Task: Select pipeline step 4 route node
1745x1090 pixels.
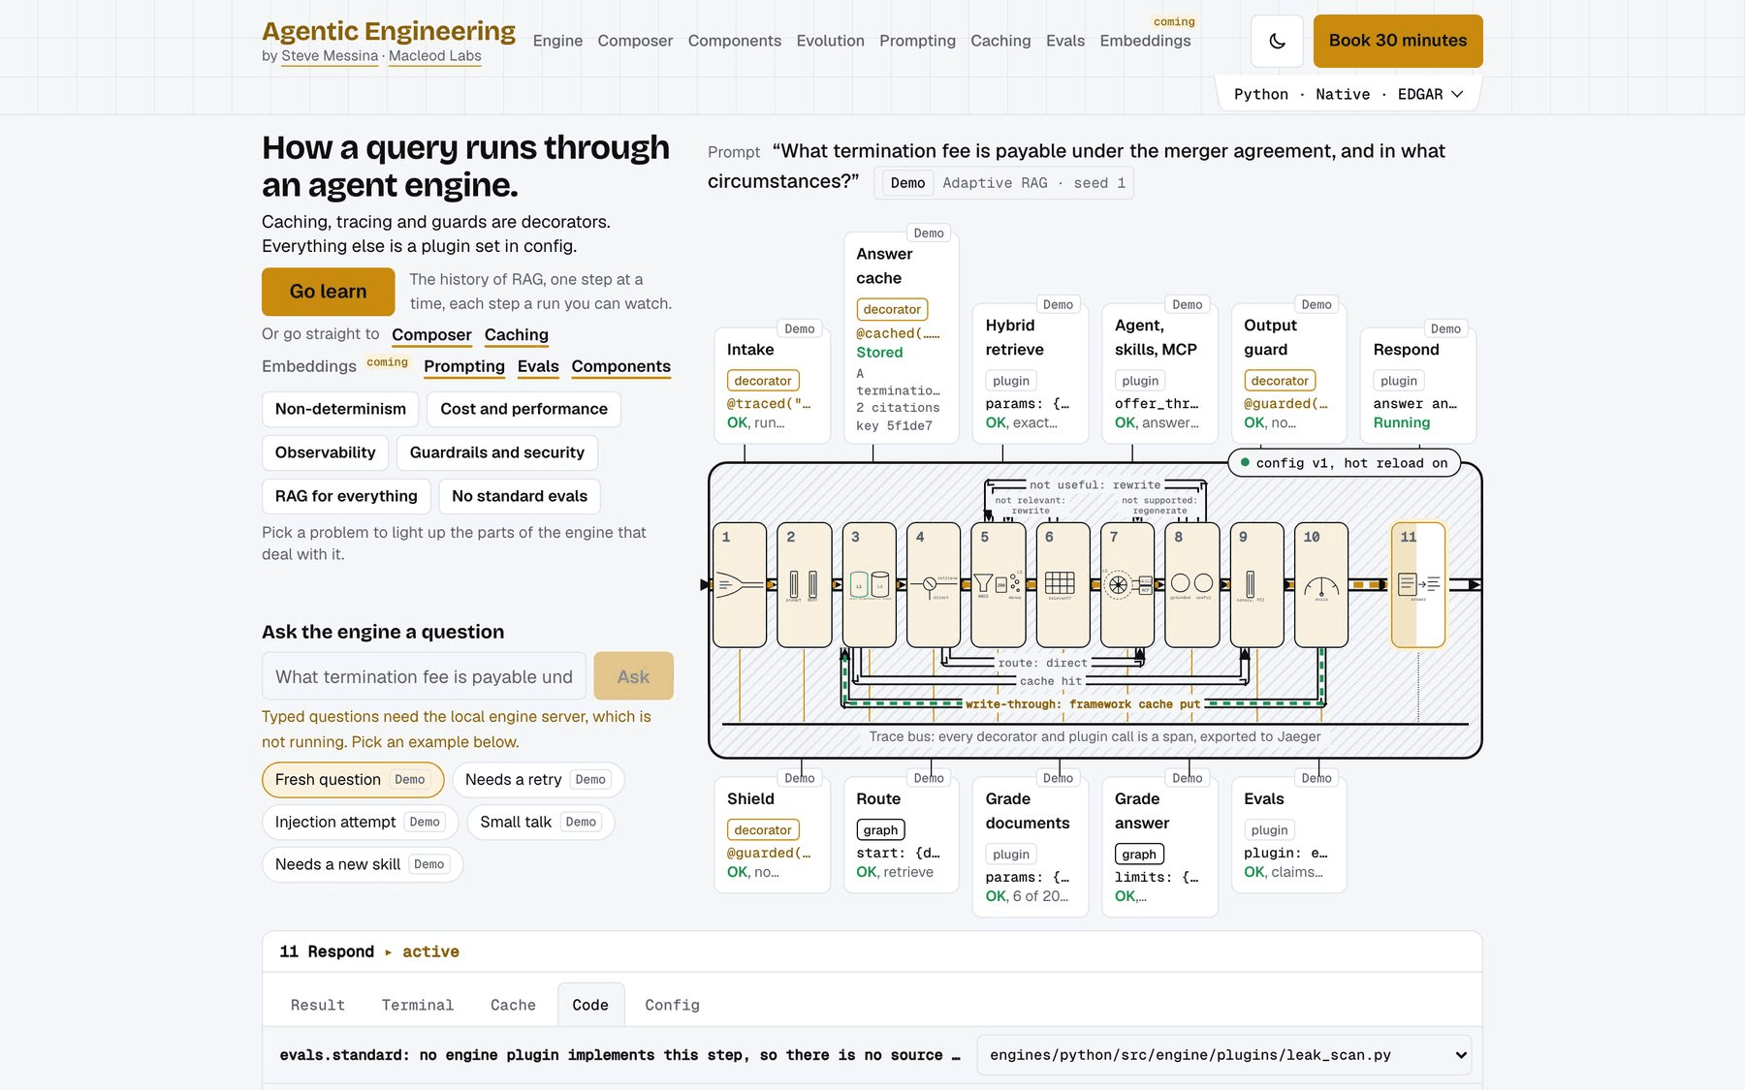Action: click(934, 585)
